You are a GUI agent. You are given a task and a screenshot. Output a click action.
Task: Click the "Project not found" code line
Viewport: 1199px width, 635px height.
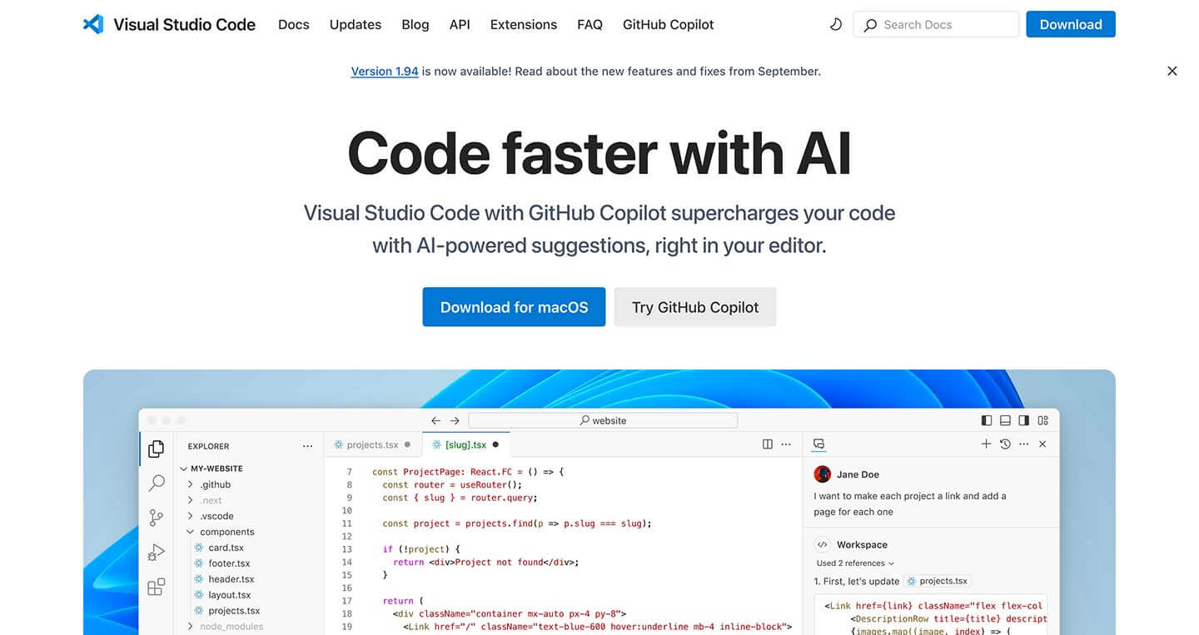[486, 562]
